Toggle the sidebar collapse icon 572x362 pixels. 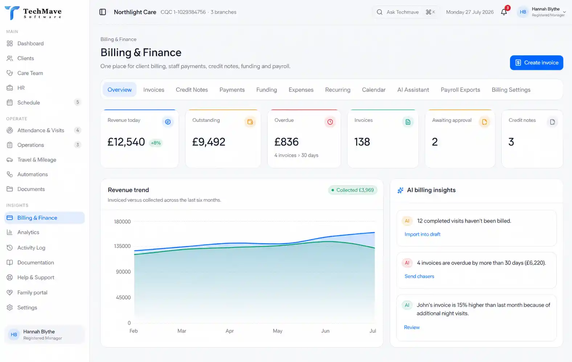(x=103, y=12)
